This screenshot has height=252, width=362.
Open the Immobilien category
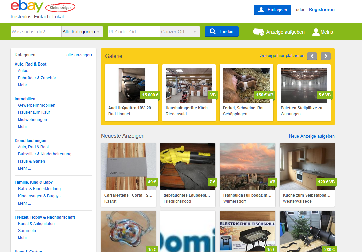25,99
